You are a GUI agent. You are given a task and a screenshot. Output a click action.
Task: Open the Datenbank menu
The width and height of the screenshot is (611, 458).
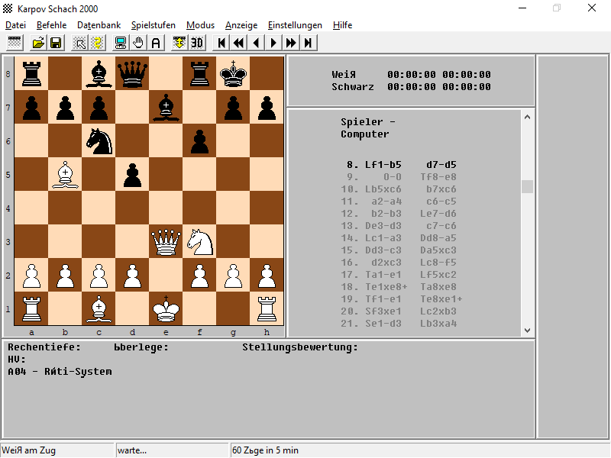pyautogui.click(x=99, y=25)
